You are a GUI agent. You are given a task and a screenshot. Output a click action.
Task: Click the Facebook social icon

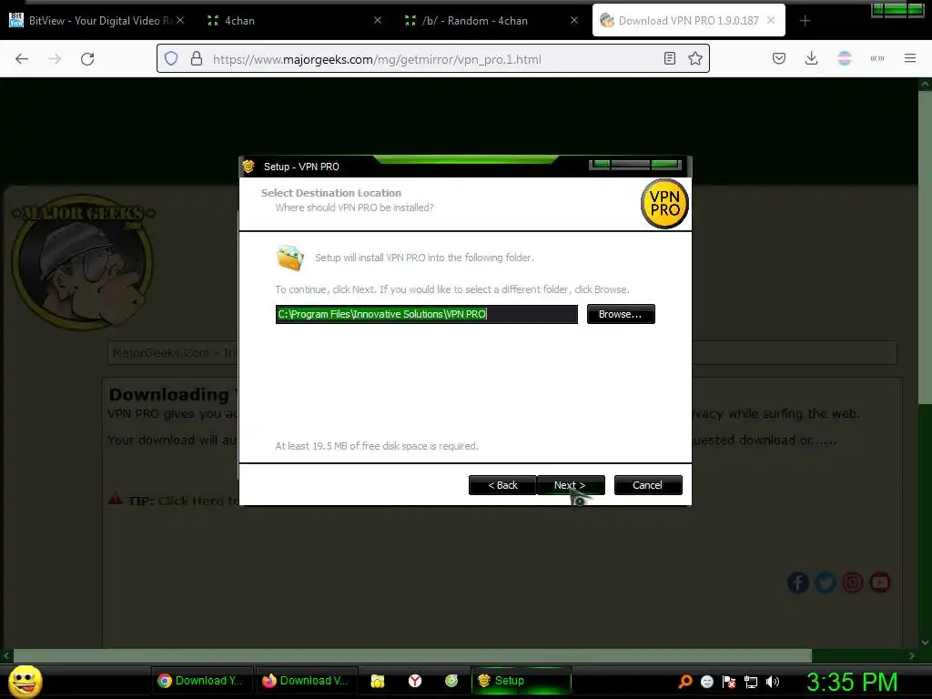798,582
